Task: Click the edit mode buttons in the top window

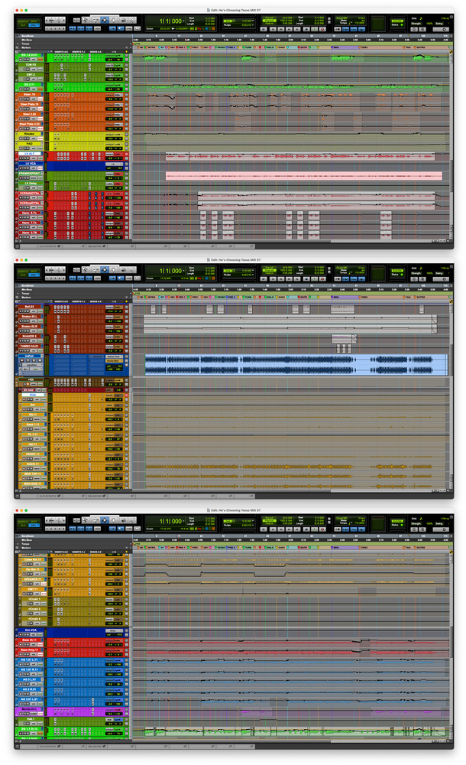Action: (29, 22)
